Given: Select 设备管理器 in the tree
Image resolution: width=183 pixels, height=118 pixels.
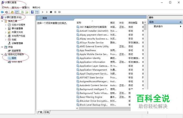Looking at the screenshot, I should tap(17, 43).
